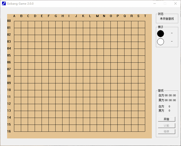Place a stone at intersection N07

104,69
